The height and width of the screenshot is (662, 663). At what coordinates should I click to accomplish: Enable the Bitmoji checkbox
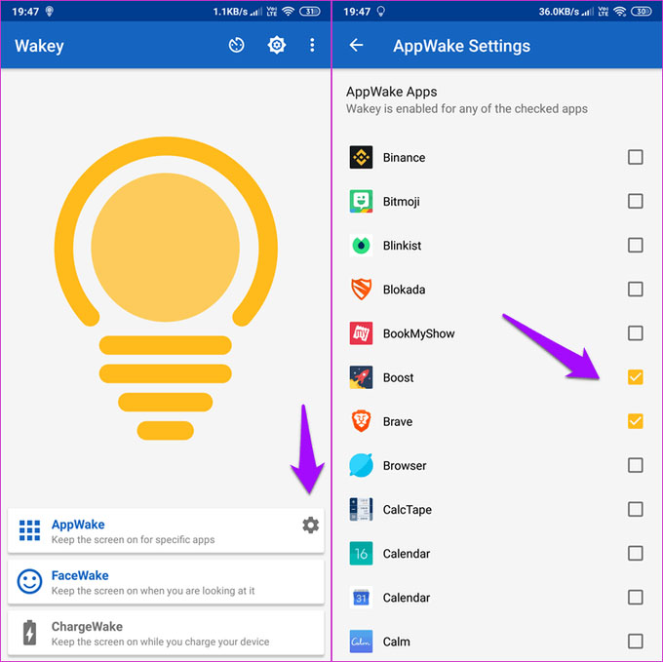tap(635, 201)
